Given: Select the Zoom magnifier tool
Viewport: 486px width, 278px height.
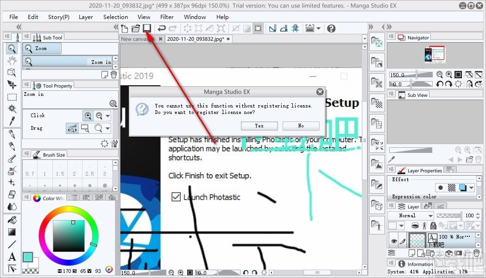Looking at the screenshot, I should pos(12,48).
